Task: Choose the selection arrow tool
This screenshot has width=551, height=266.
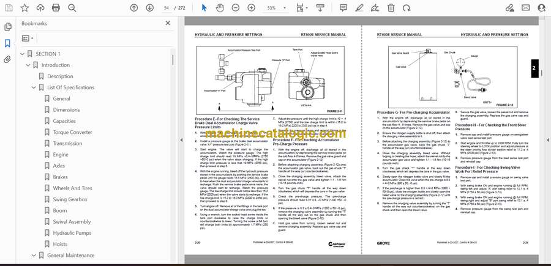Action: click(204, 8)
